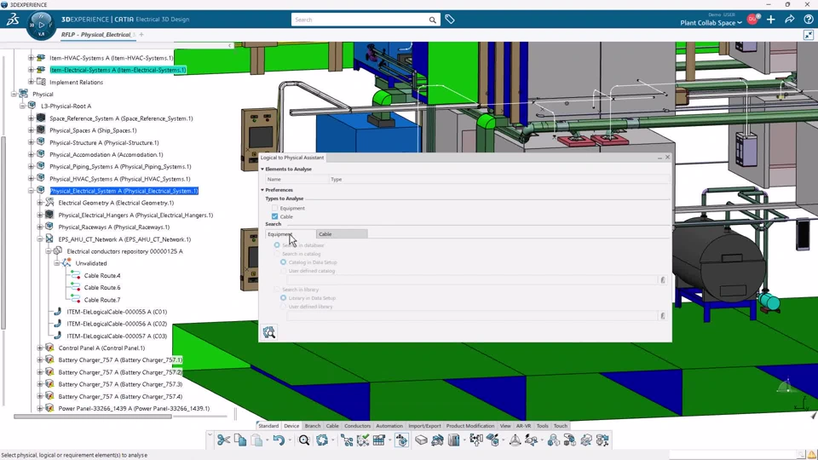Click the 3DEXPERIENCE compass play button
The width and height of the screenshot is (818, 460).
click(41, 25)
